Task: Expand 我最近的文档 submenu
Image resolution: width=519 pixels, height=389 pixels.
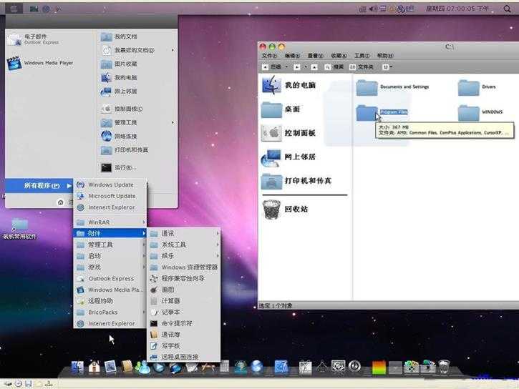Action: click(x=137, y=50)
